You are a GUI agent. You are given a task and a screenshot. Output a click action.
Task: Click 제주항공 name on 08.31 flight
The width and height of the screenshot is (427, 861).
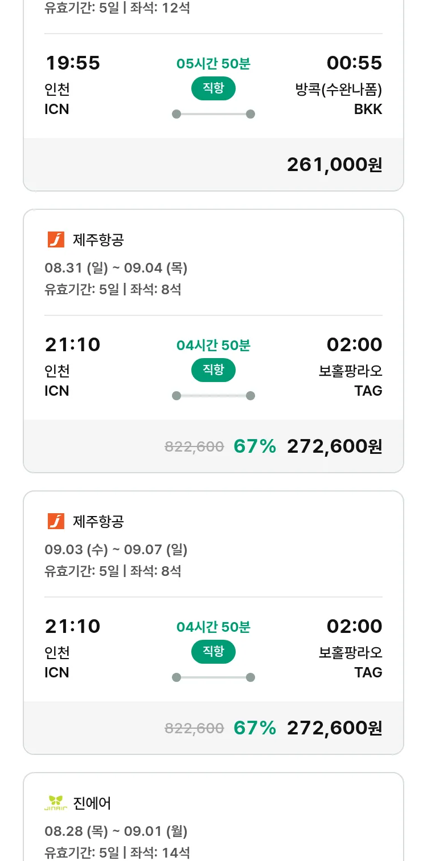click(x=98, y=239)
